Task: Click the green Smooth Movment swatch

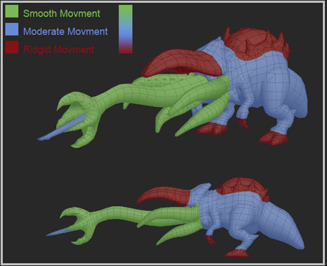Action: coord(12,11)
